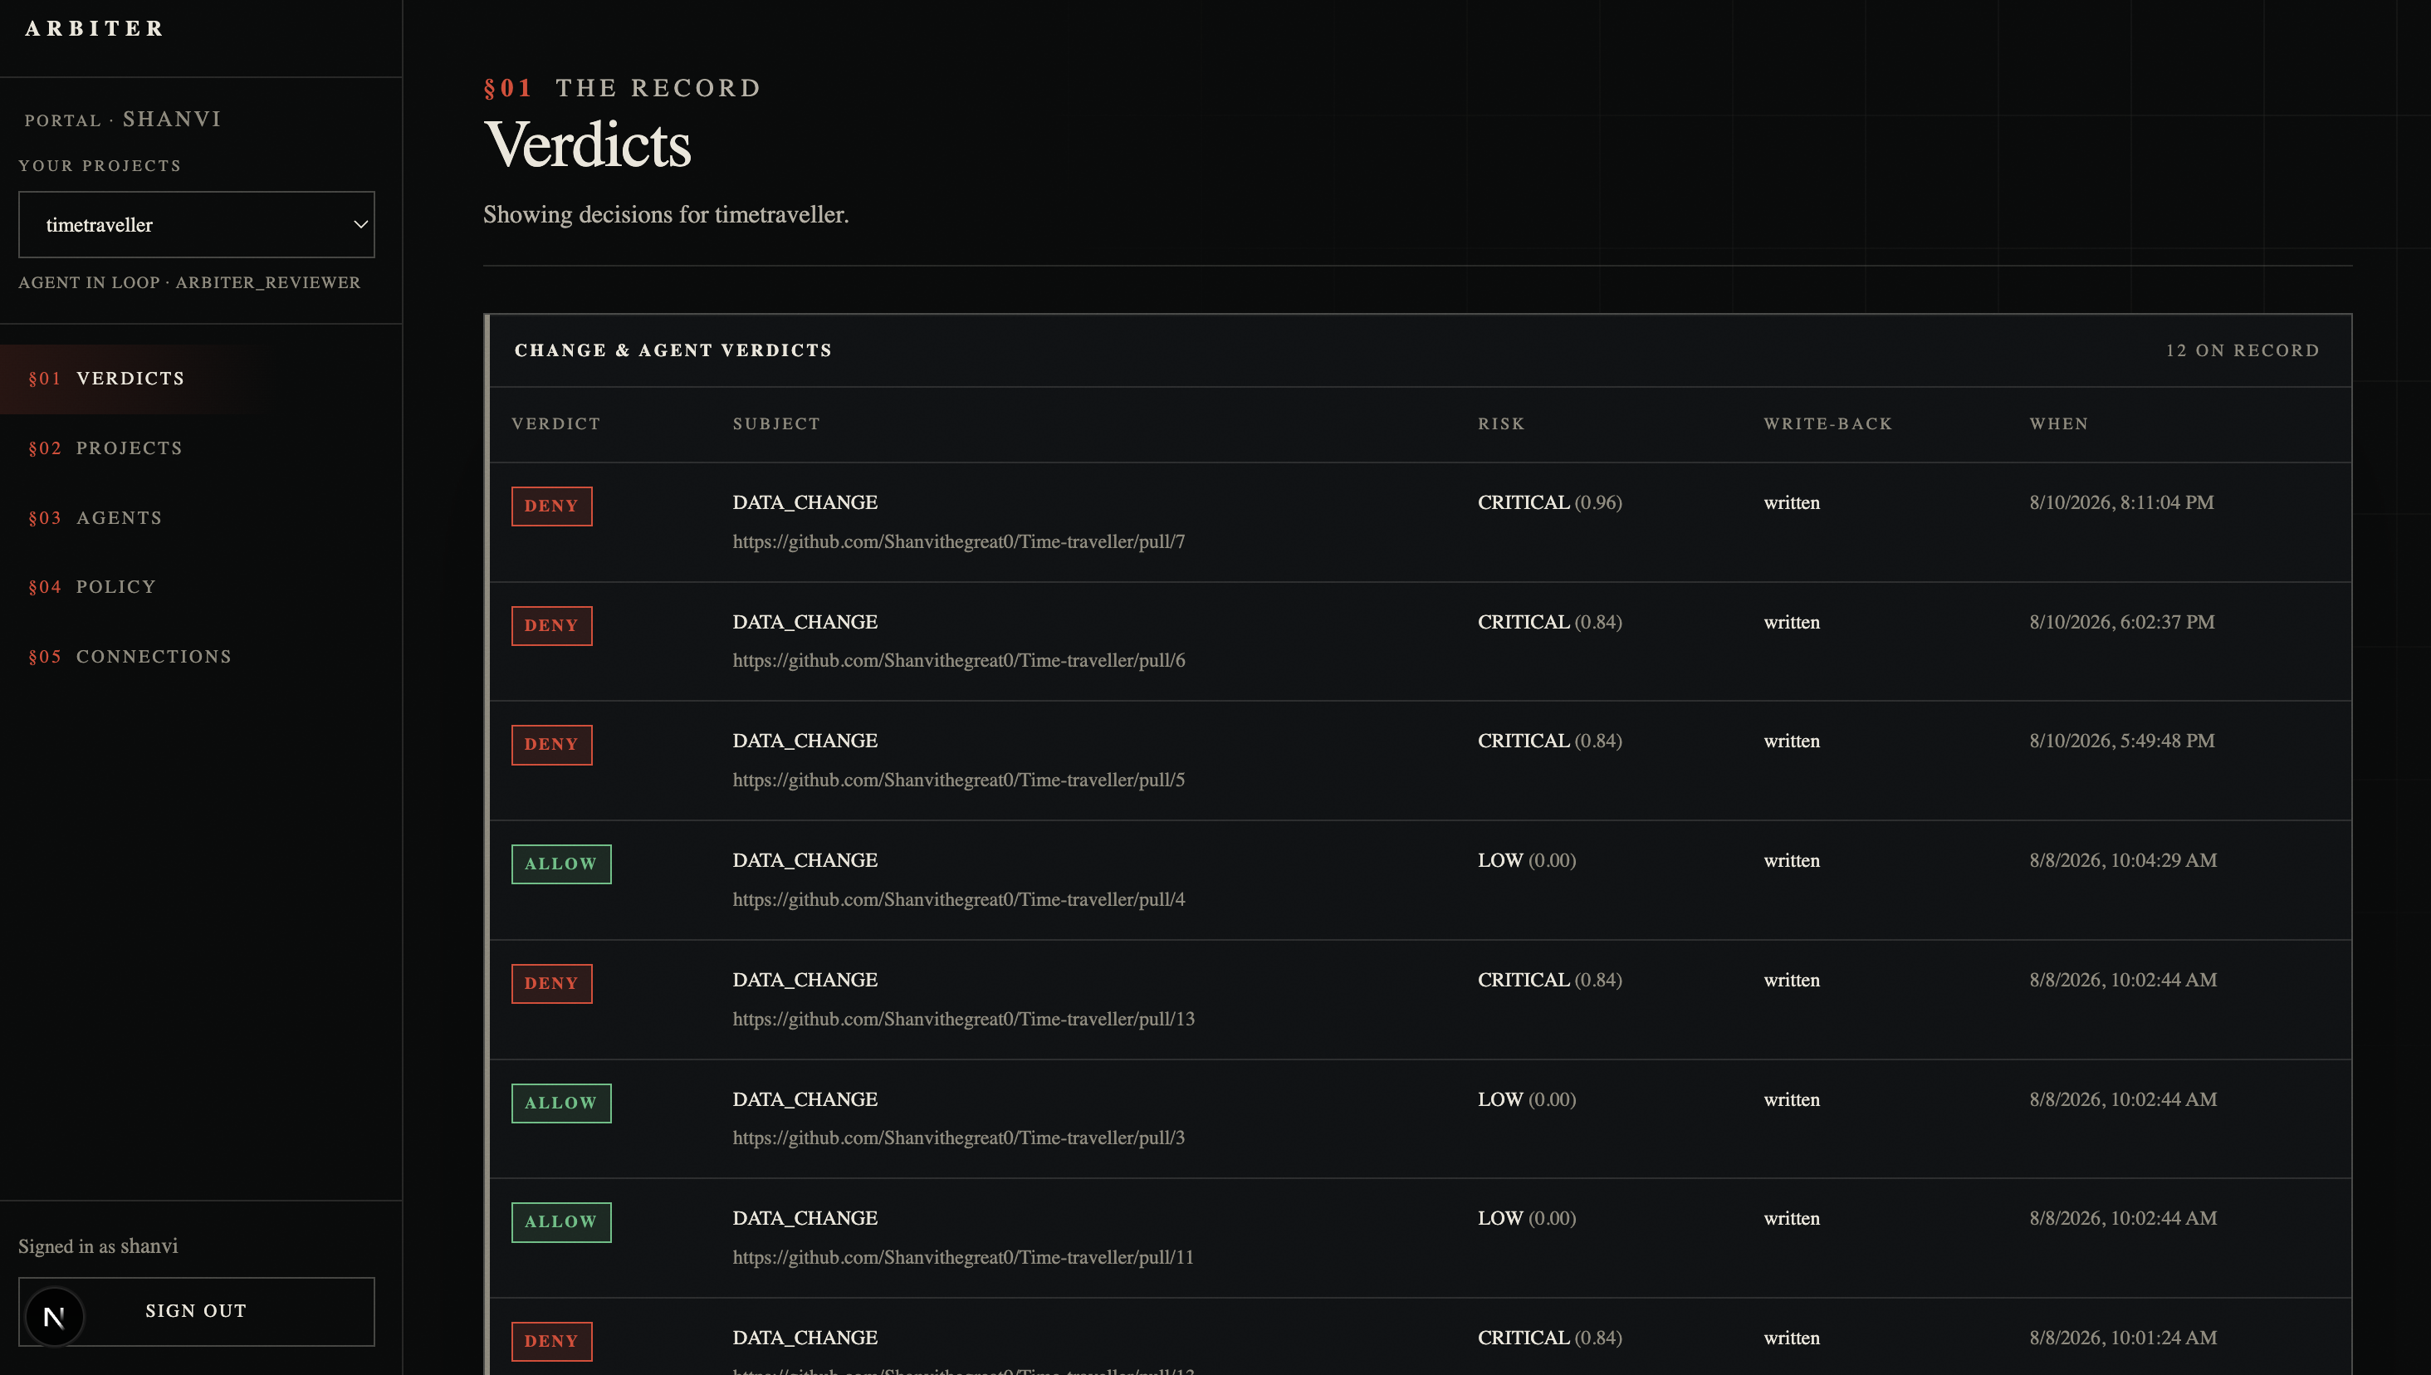Click the DENY badge for pull/7
The height and width of the screenshot is (1375, 2431).
pos(551,506)
